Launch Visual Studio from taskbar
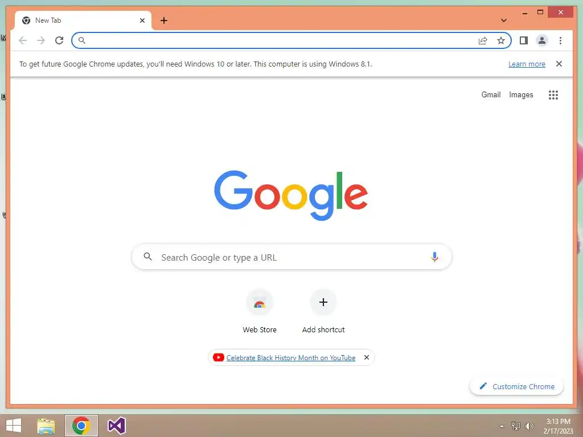Image resolution: width=583 pixels, height=437 pixels. click(x=116, y=426)
